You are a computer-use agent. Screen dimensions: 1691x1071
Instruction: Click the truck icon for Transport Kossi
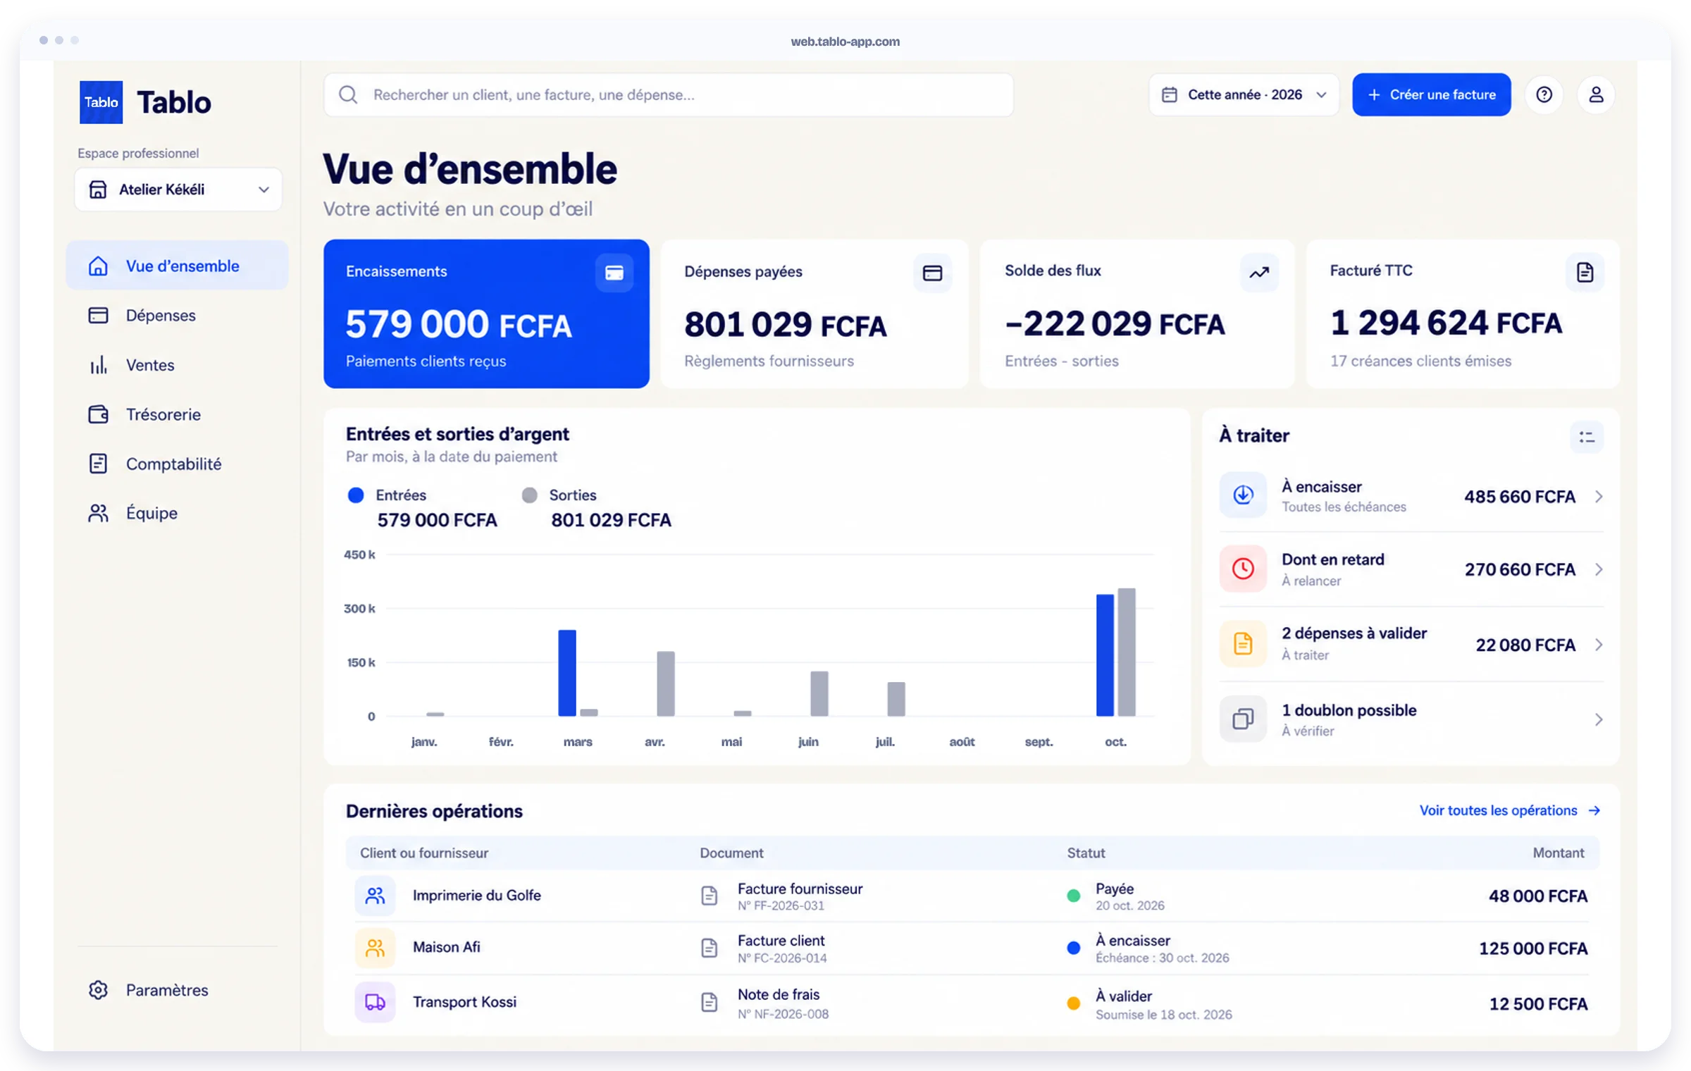tap(375, 1002)
